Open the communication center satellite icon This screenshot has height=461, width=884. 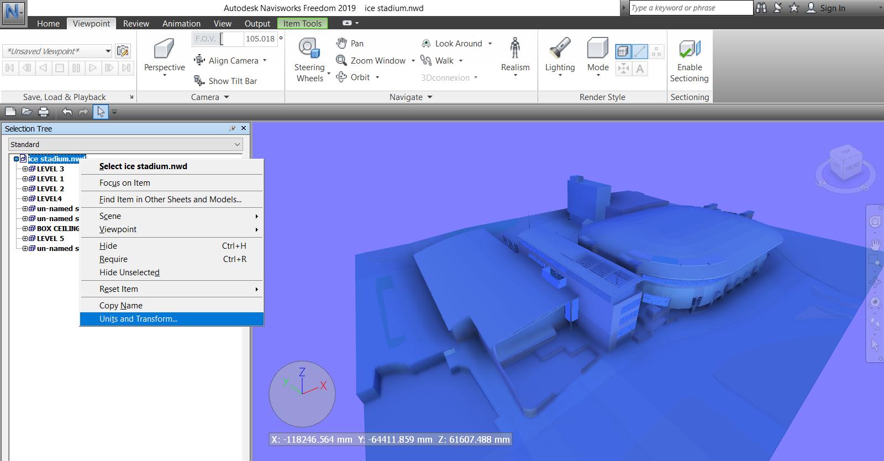pyautogui.click(x=778, y=8)
